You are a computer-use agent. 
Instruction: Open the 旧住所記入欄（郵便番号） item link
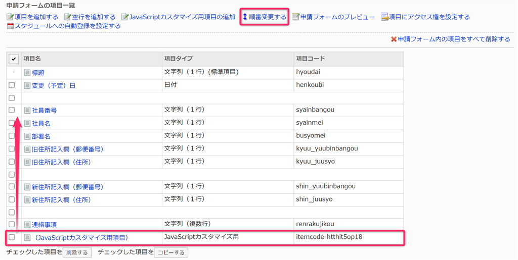click(x=68, y=149)
